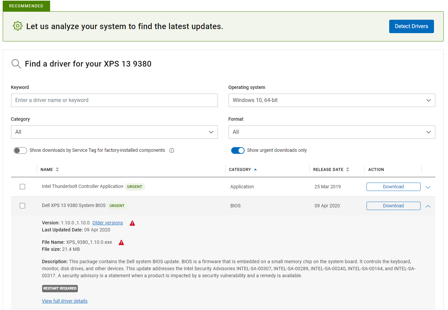Click the Detect Drivers button

(411, 26)
